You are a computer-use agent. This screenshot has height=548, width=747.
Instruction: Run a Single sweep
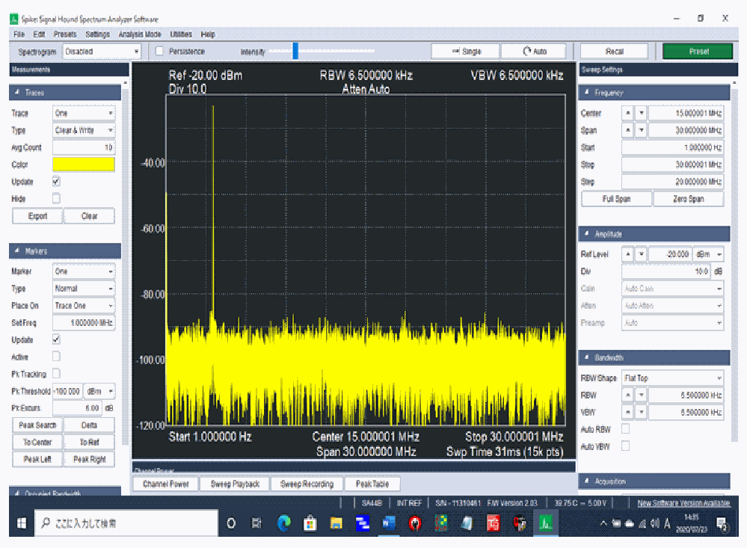[x=465, y=51]
